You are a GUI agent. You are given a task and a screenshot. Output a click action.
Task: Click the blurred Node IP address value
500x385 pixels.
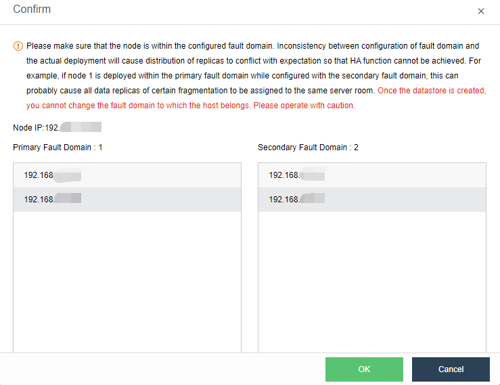click(81, 127)
